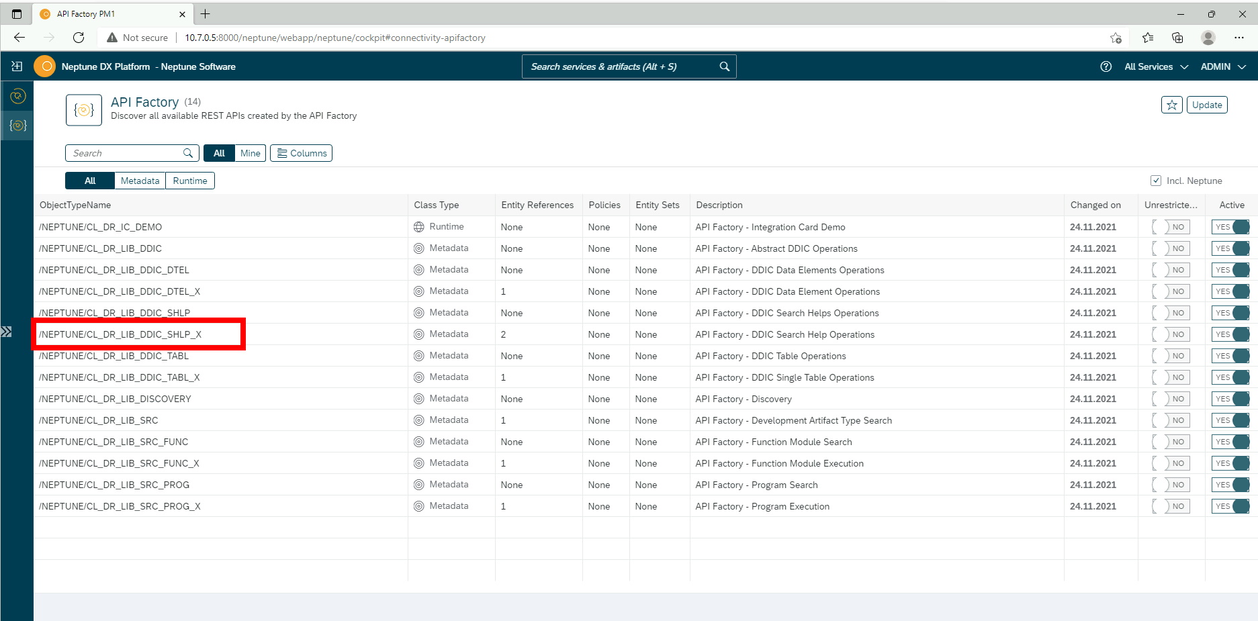1258x621 pixels.
Task: Show only Mine APIs
Action: click(x=251, y=153)
